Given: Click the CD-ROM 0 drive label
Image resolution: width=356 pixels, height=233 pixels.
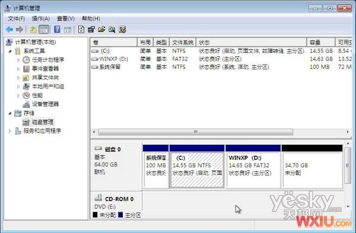Looking at the screenshot, I should click(119, 199).
